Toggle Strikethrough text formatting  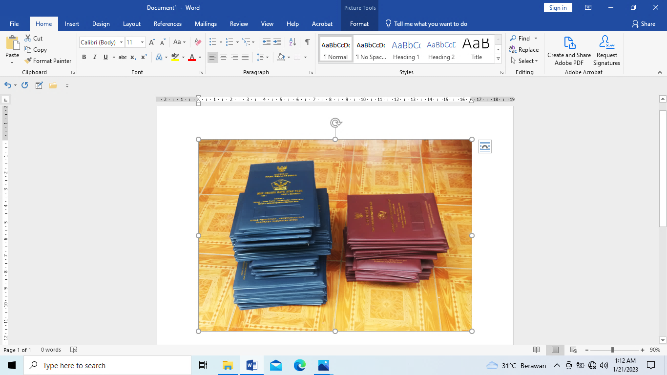[x=123, y=57]
